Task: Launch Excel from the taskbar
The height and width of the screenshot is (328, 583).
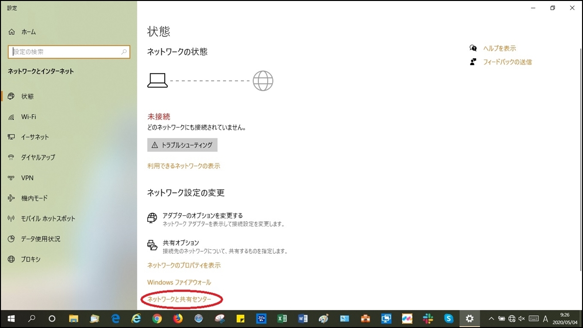Action: [282, 319]
